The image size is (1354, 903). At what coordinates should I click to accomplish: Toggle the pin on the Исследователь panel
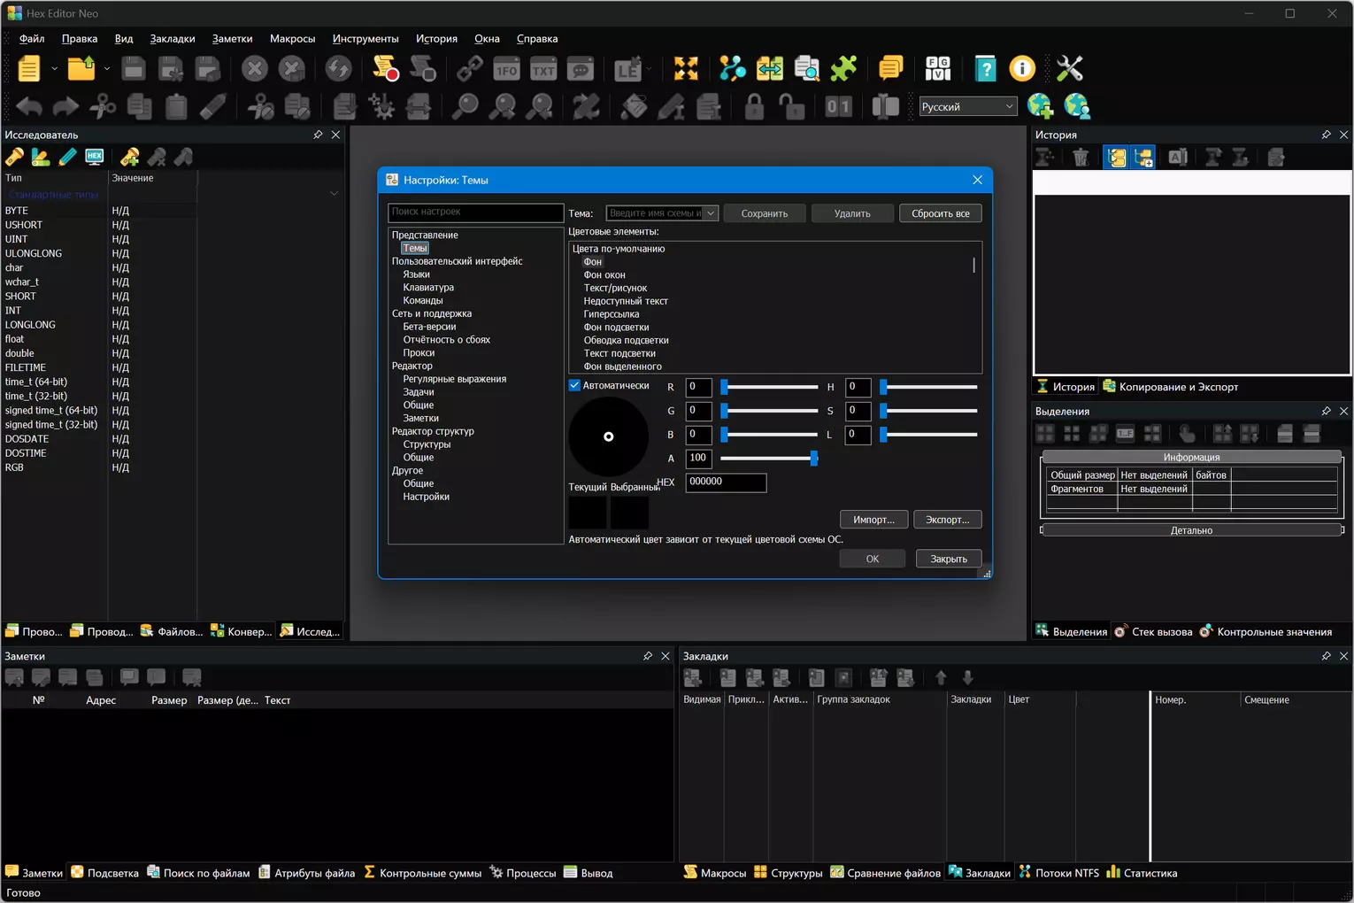point(318,135)
